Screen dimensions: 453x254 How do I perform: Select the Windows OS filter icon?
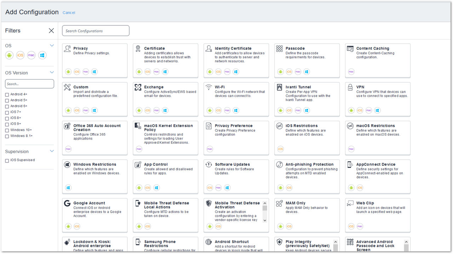click(x=42, y=55)
